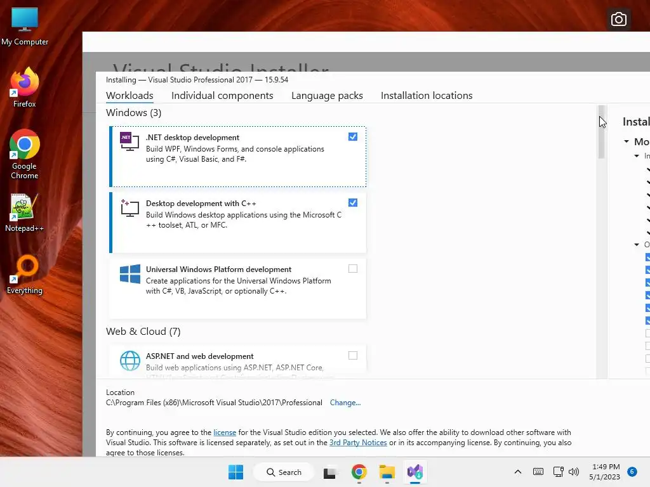Click the installation path text

(214, 403)
